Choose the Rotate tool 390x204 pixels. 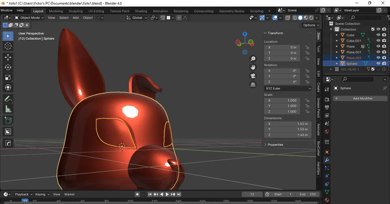click(8, 67)
